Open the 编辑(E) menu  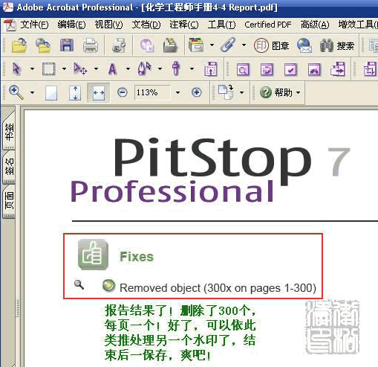(x=71, y=25)
